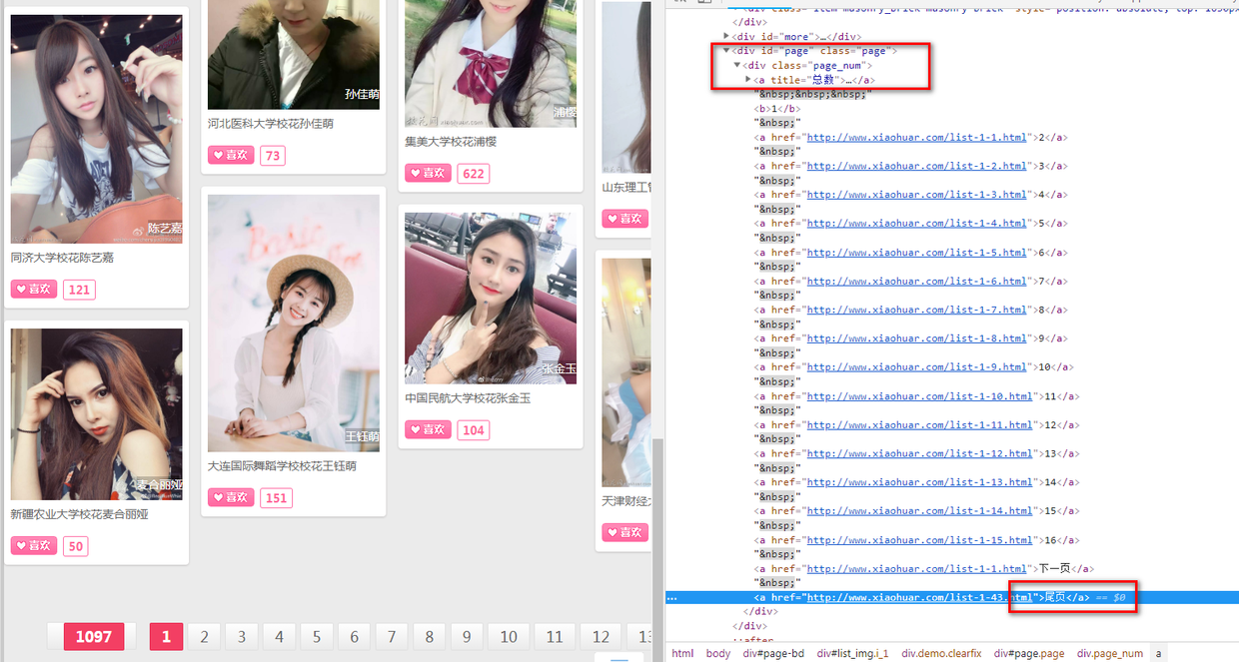Open the 张金玉 photo thumbnail
Viewport: 1239px width, 662px height.
tap(491, 299)
